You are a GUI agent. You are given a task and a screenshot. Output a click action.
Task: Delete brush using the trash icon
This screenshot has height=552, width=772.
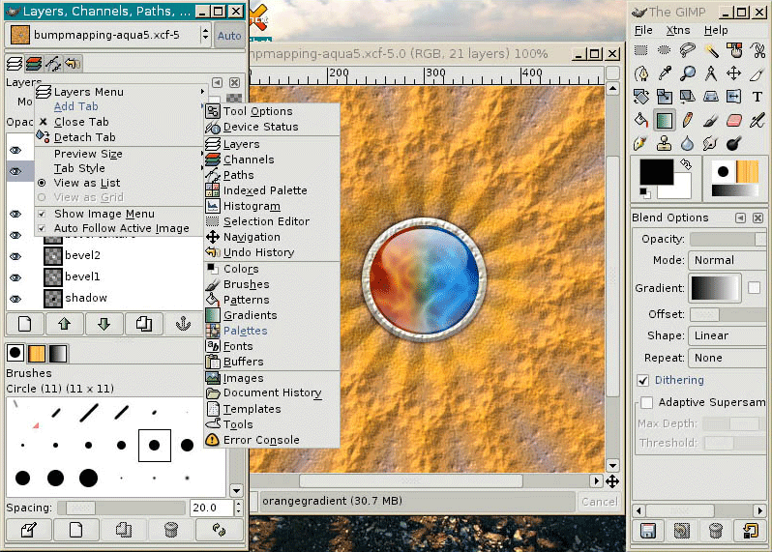pyautogui.click(x=171, y=530)
